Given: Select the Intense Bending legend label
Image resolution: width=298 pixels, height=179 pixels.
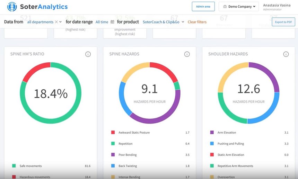Looking at the screenshot, I should [x=129, y=177].
